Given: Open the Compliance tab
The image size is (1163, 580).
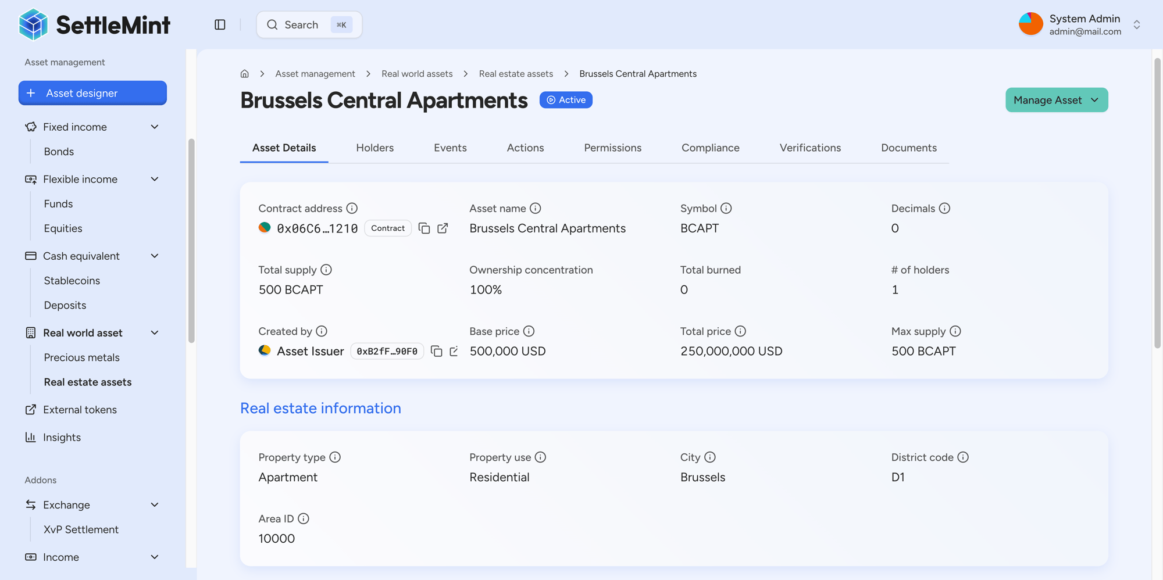Looking at the screenshot, I should pos(710,148).
